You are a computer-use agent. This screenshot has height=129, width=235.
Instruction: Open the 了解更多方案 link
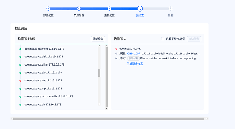click(x=135, y=64)
